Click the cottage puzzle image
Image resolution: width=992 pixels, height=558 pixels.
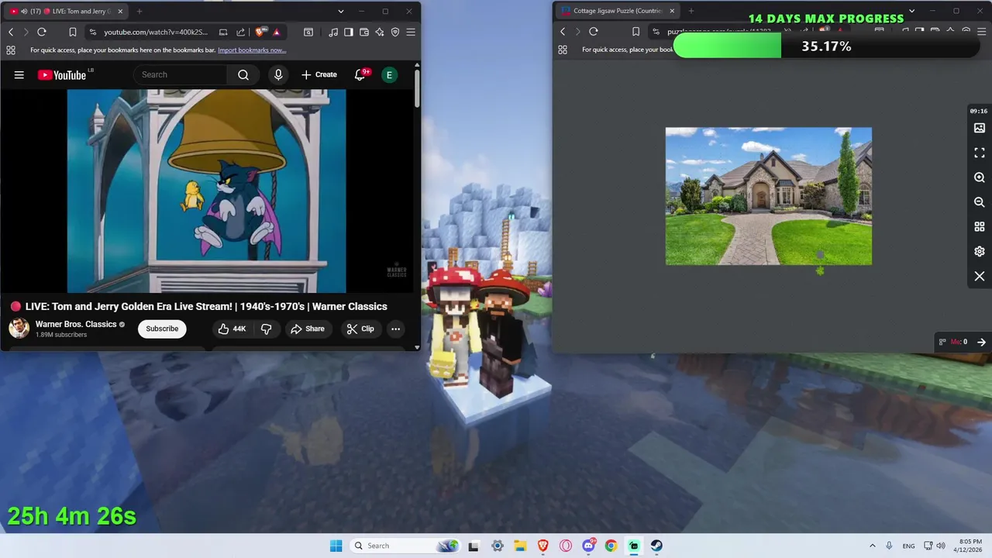point(769,196)
